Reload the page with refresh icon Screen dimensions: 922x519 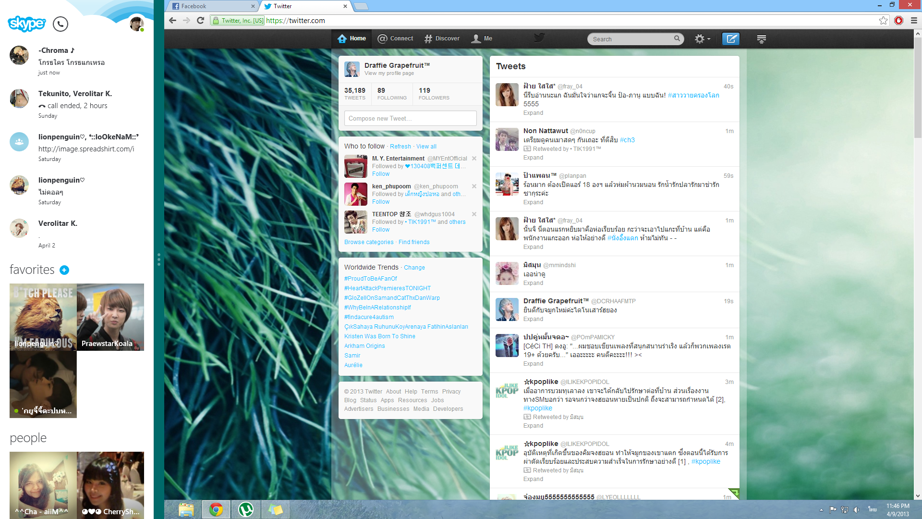point(201,20)
